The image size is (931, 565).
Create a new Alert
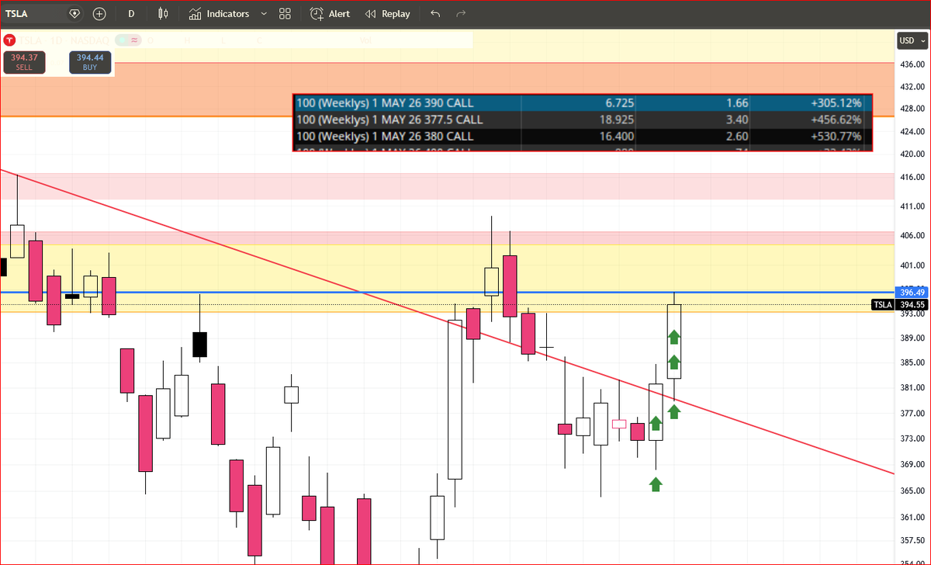click(x=330, y=14)
